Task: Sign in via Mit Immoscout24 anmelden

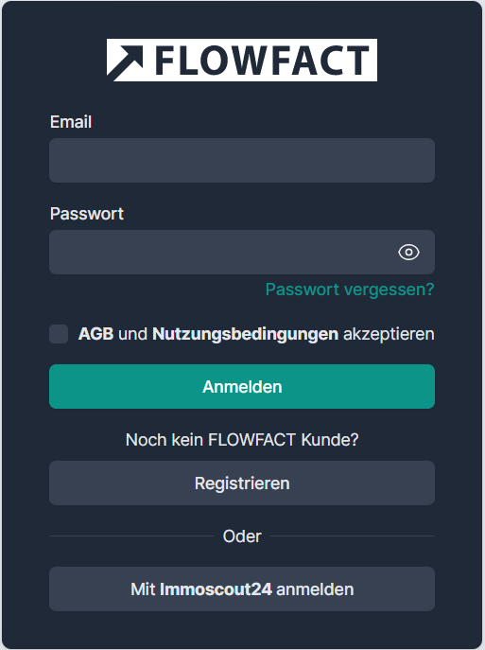Action: tap(242, 589)
